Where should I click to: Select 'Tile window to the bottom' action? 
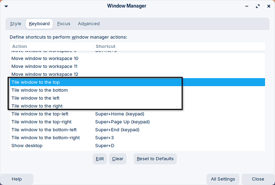39,90
